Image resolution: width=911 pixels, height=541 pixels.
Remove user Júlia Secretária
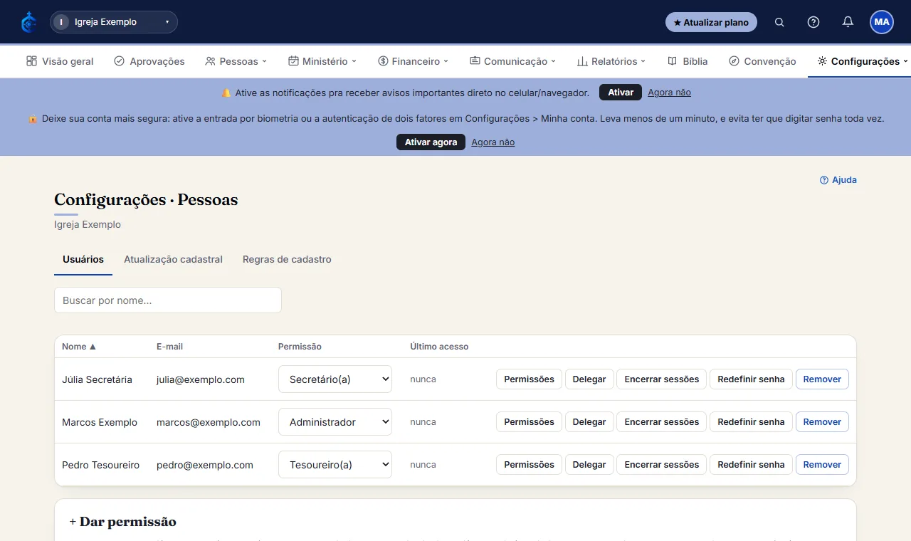(x=822, y=379)
